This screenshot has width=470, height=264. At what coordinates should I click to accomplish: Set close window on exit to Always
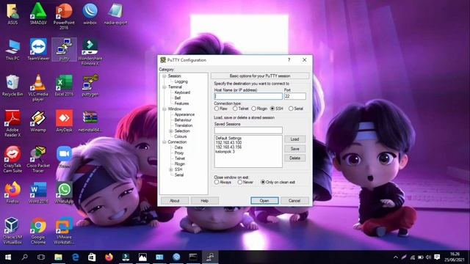pyautogui.click(x=217, y=182)
